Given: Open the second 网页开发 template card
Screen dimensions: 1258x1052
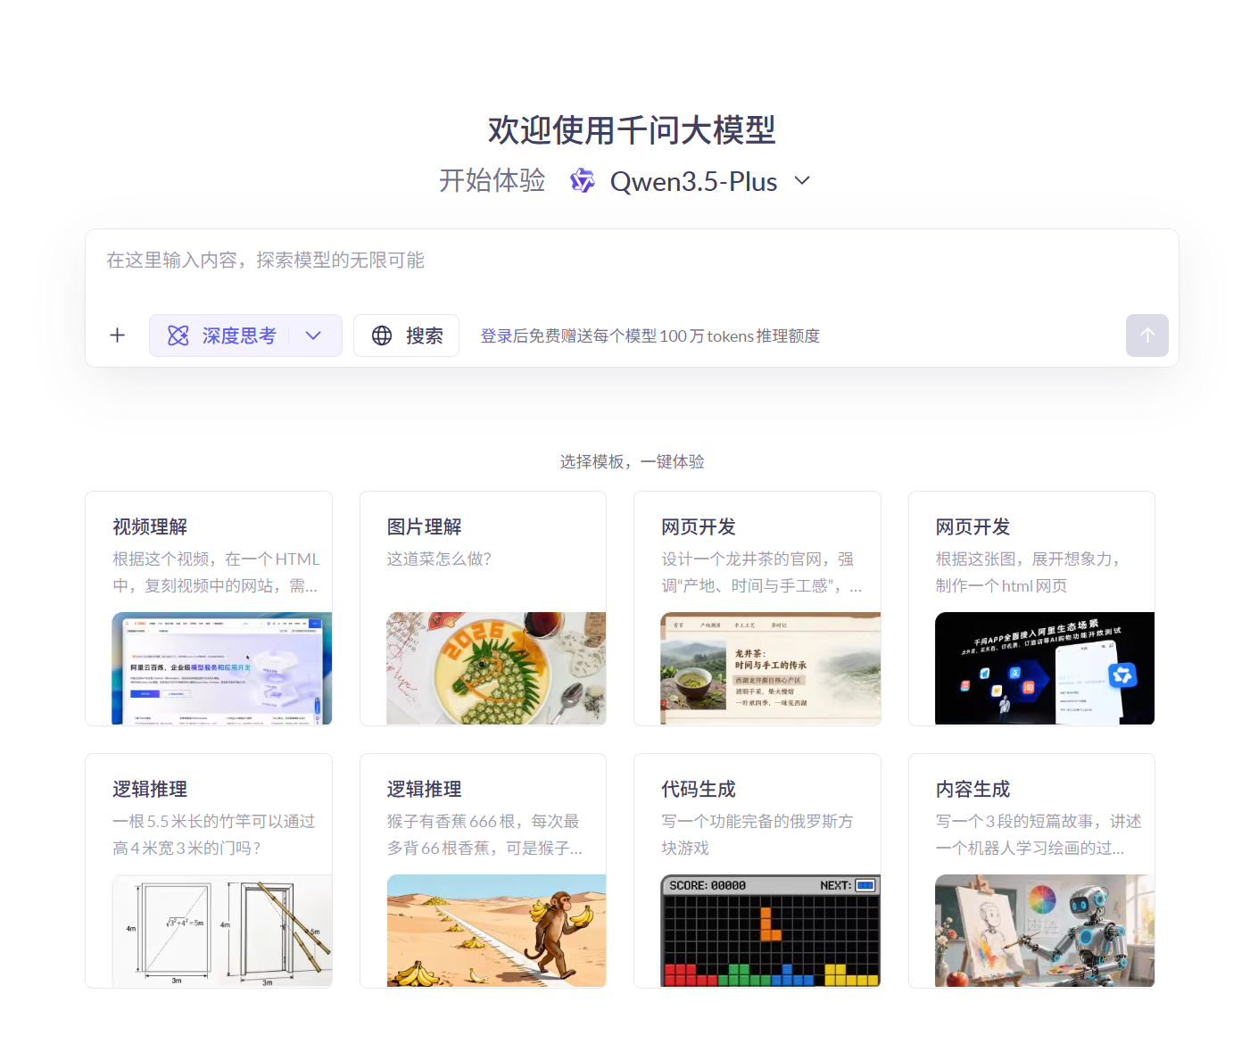Looking at the screenshot, I should click(1031, 609).
